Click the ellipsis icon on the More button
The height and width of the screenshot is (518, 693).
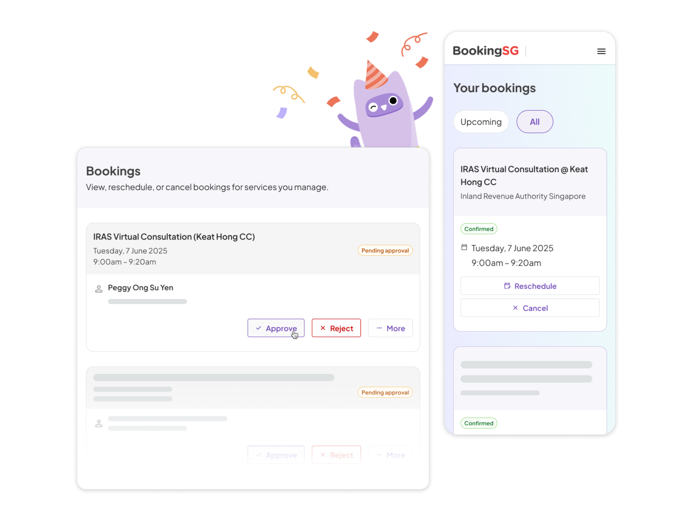[379, 328]
